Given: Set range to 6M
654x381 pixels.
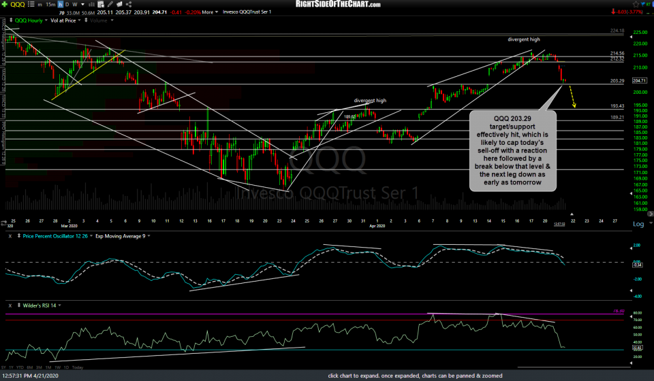Looking at the screenshot, I should point(29,367).
